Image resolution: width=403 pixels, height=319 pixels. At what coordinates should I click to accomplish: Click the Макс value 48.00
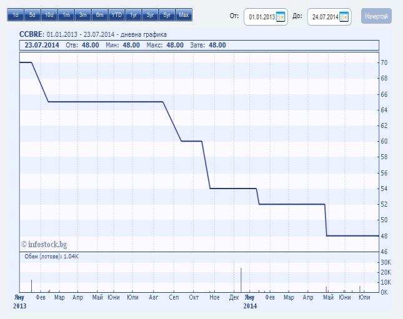(x=175, y=45)
